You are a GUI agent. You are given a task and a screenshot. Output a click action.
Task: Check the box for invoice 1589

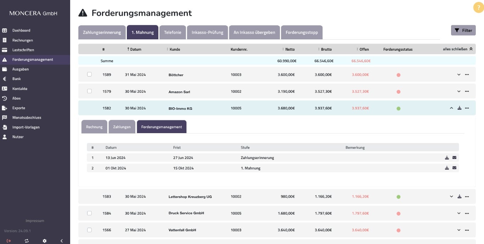point(89,74)
